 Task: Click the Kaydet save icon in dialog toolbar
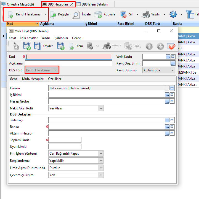pyautogui.click(x=37, y=46)
